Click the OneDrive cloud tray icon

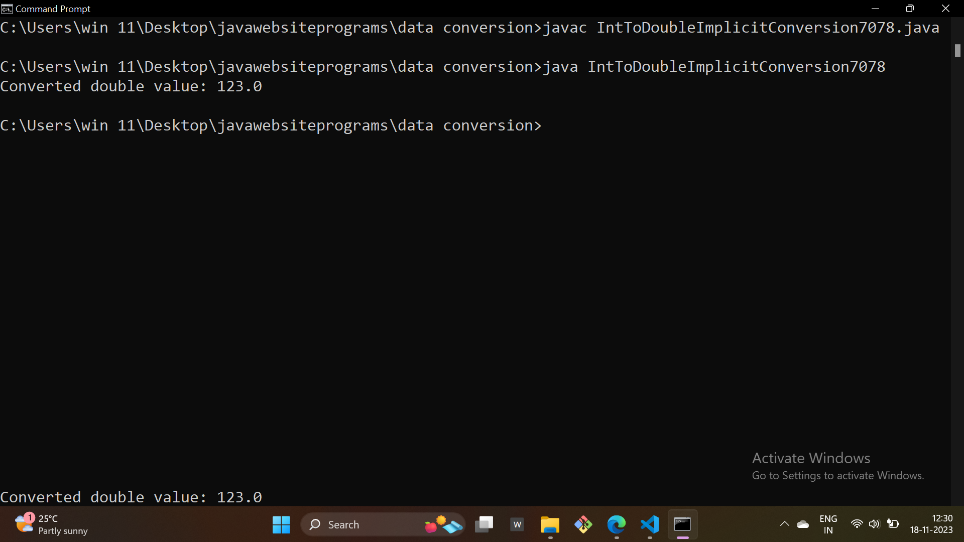[x=803, y=524]
